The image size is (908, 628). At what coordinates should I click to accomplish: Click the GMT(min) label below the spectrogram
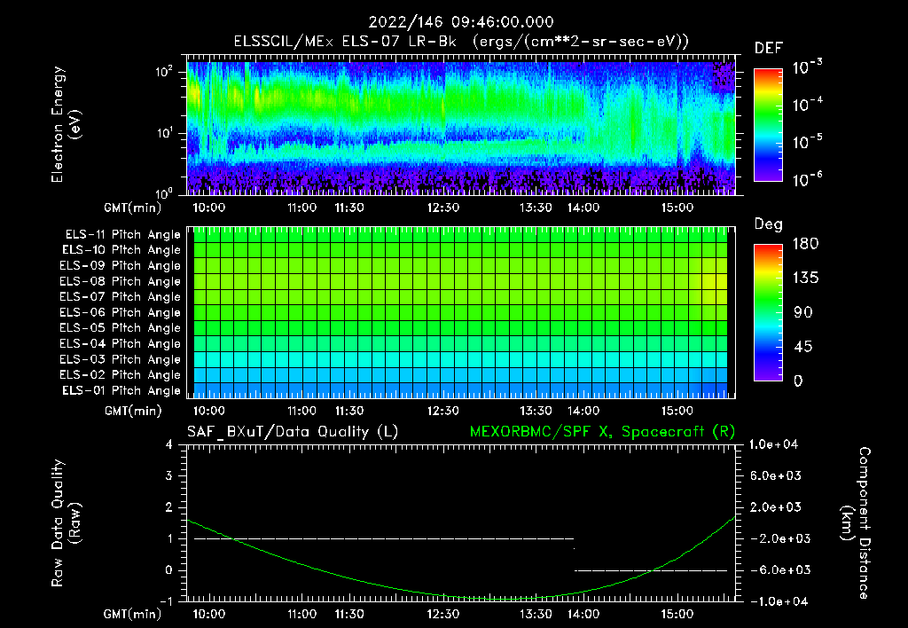133,208
